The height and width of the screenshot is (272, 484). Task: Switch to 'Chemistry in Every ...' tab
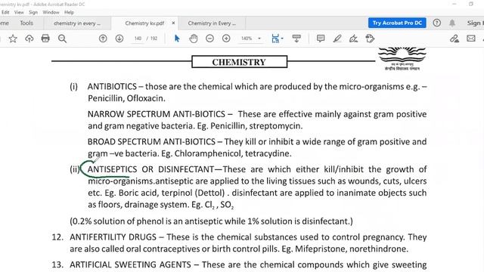212,23
